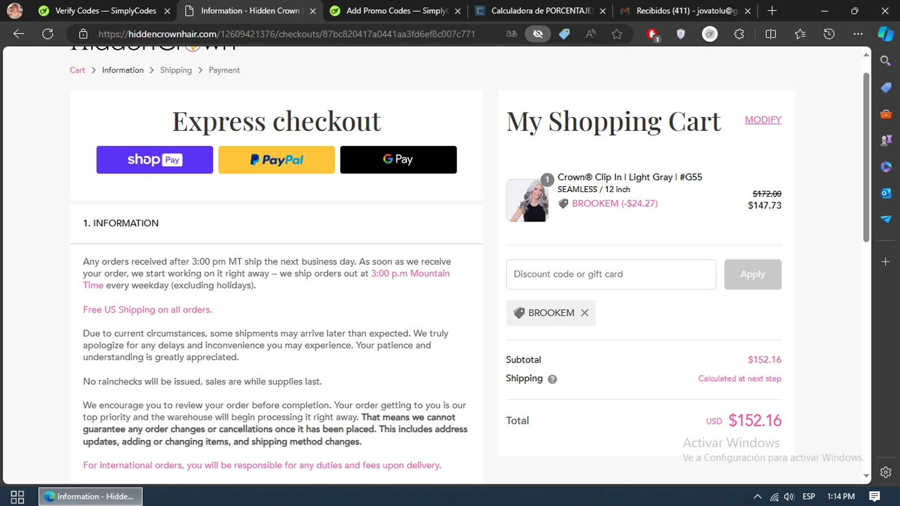Go back with the browser back arrow
The width and height of the screenshot is (900, 506).
pyautogui.click(x=19, y=34)
